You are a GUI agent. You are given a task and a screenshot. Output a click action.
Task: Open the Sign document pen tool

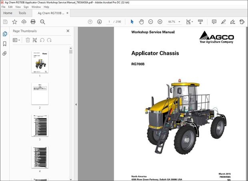point(233,22)
